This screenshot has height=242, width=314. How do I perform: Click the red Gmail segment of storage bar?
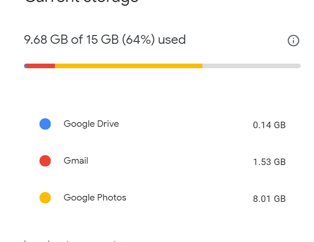pos(41,66)
